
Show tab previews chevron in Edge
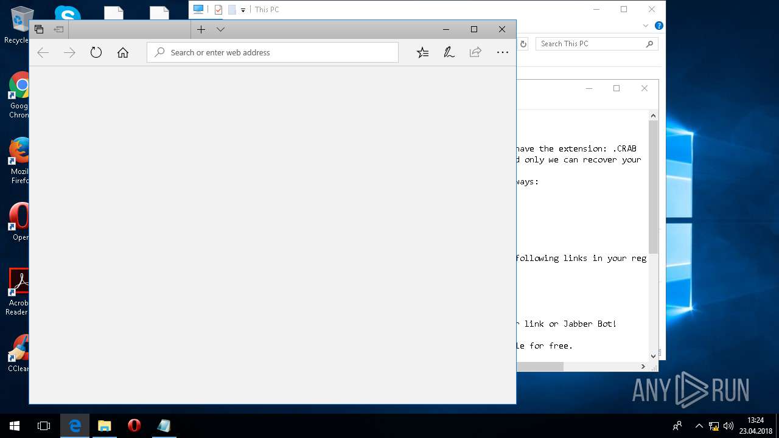(220, 29)
